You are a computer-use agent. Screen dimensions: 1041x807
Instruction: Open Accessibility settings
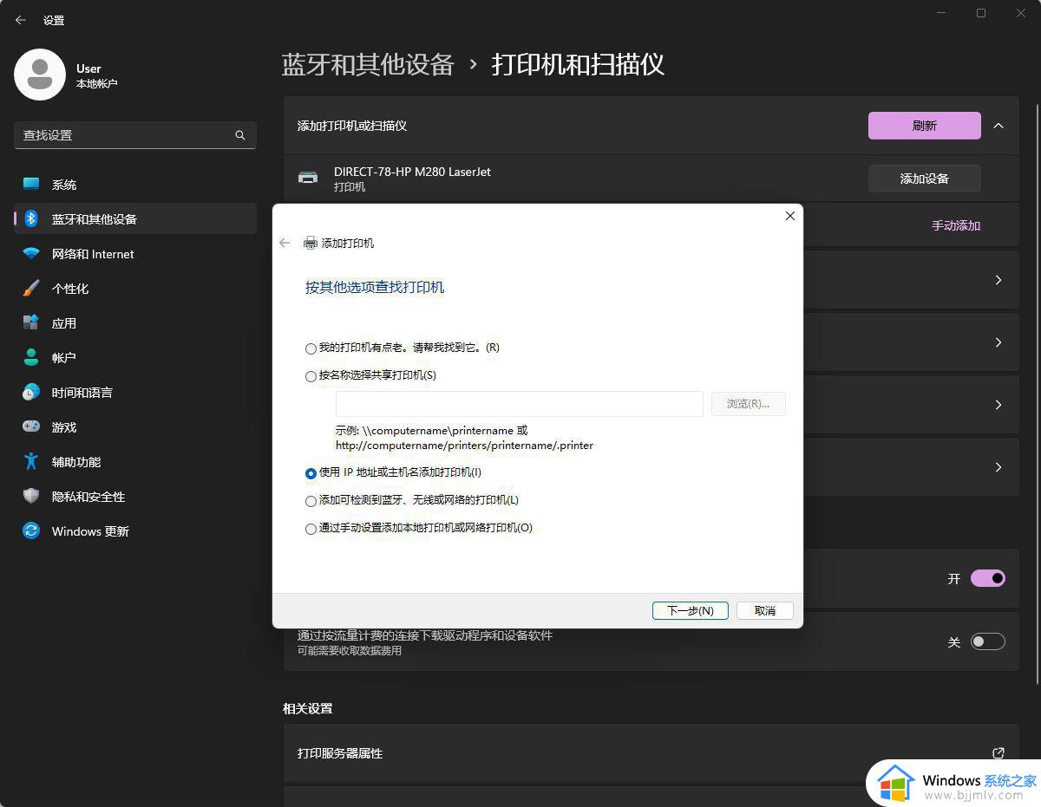135,461
